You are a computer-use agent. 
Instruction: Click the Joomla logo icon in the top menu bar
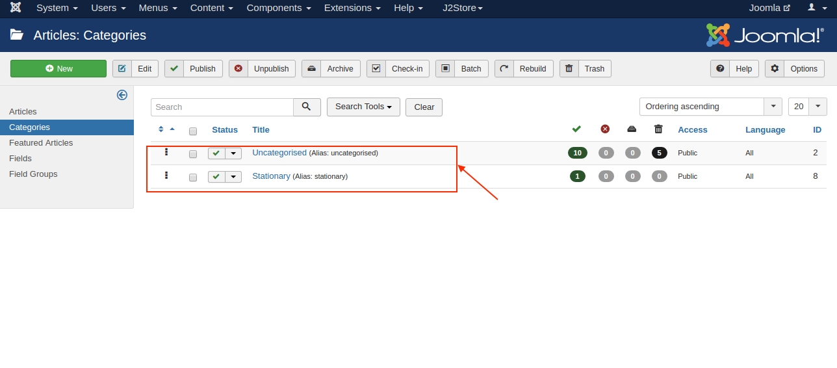(x=16, y=8)
